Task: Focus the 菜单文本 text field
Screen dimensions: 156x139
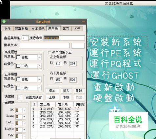Action: click(x=45, y=45)
